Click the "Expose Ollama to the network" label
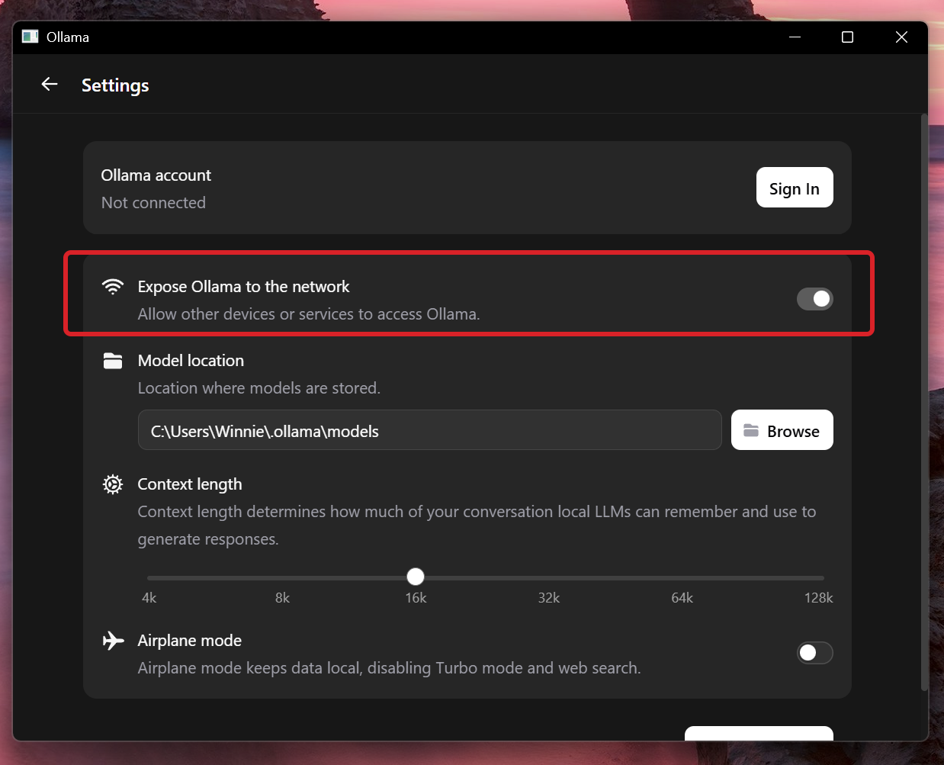This screenshot has width=944, height=765. tap(243, 287)
